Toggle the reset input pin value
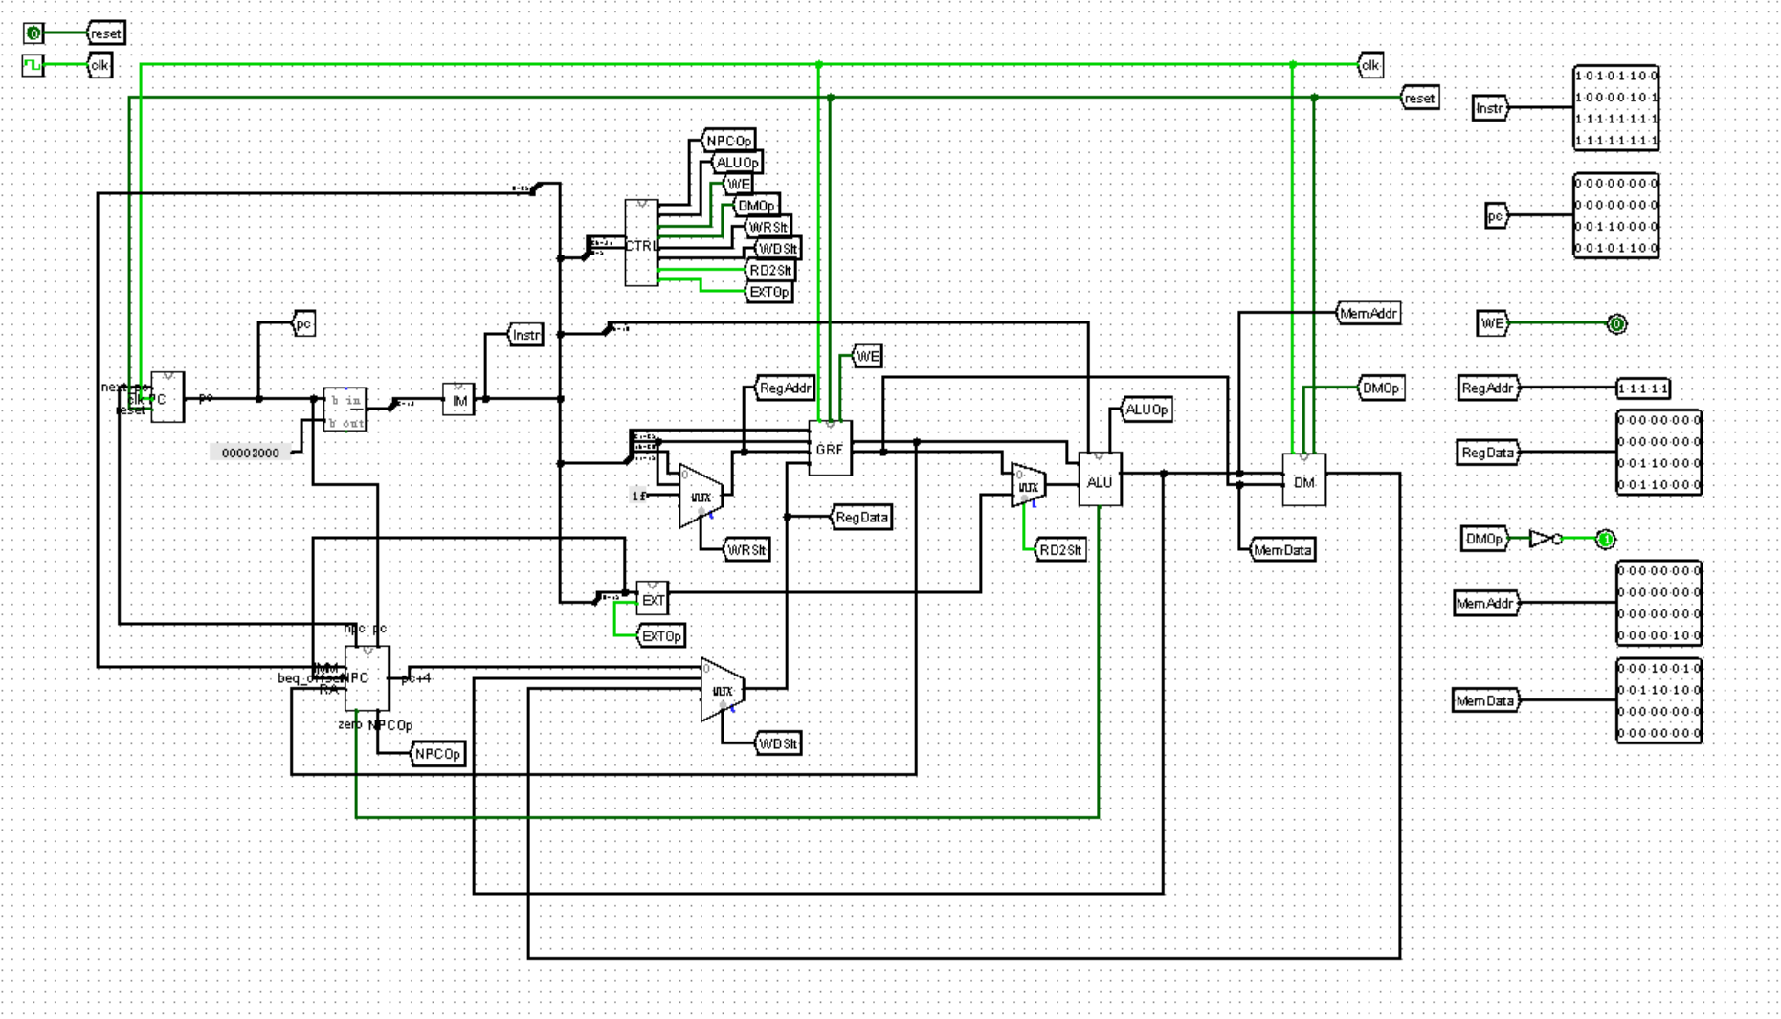1781x1019 pixels. pyautogui.click(x=33, y=33)
